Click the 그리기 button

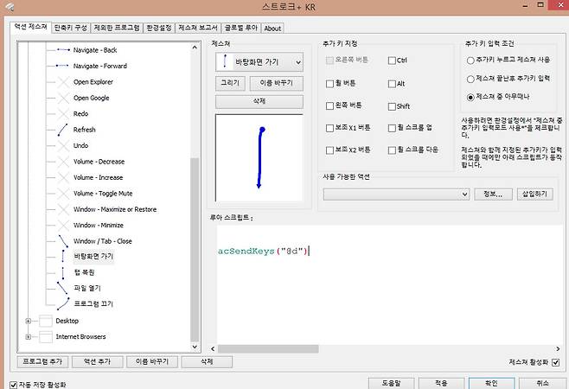pos(230,83)
